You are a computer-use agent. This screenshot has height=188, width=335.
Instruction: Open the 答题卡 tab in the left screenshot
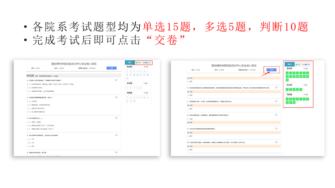pyautogui.click(x=130, y=63)
